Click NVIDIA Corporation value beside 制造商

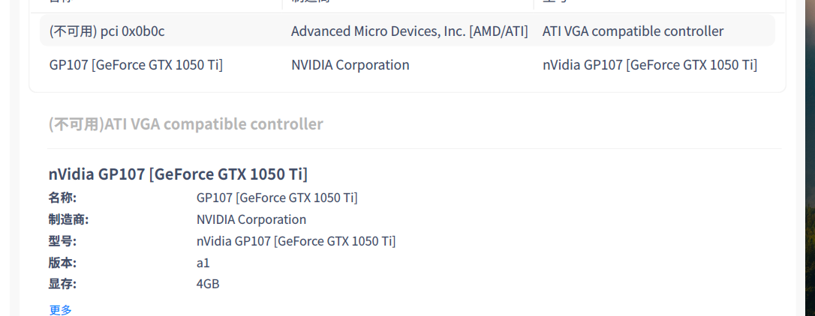pos(251,219)
